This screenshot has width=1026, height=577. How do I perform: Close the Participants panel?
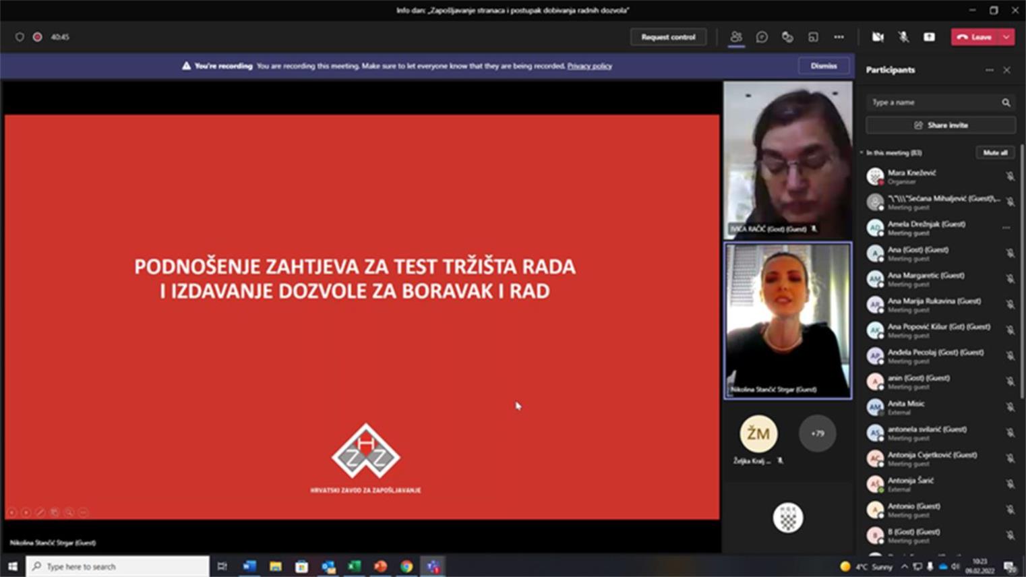pyautogui.click(x=1006, y=70)
